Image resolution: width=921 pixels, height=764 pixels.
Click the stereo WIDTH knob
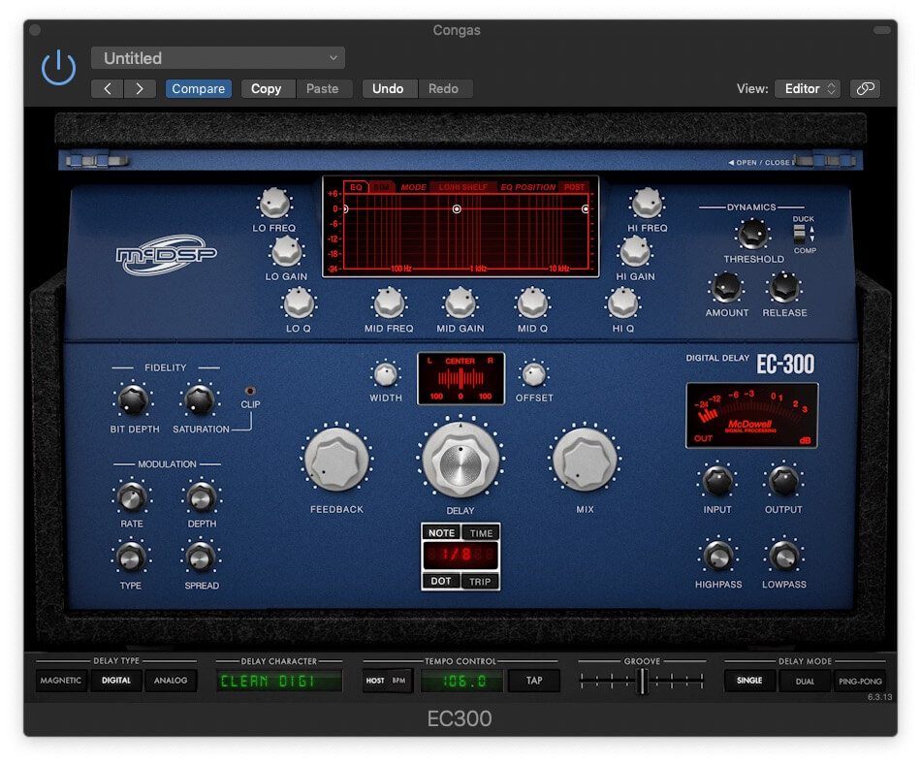tap(386, 374)
